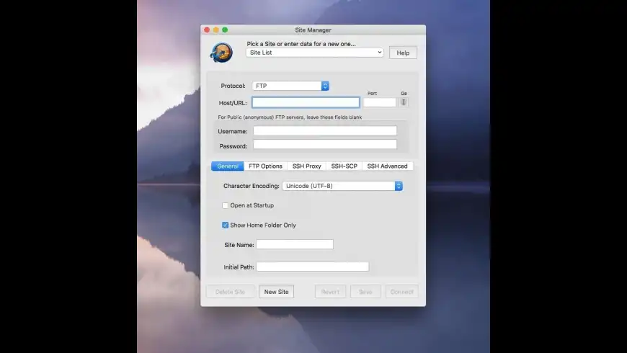Click the Site Name field
This screenshot has height=353, width=627.
pos(295,245)
